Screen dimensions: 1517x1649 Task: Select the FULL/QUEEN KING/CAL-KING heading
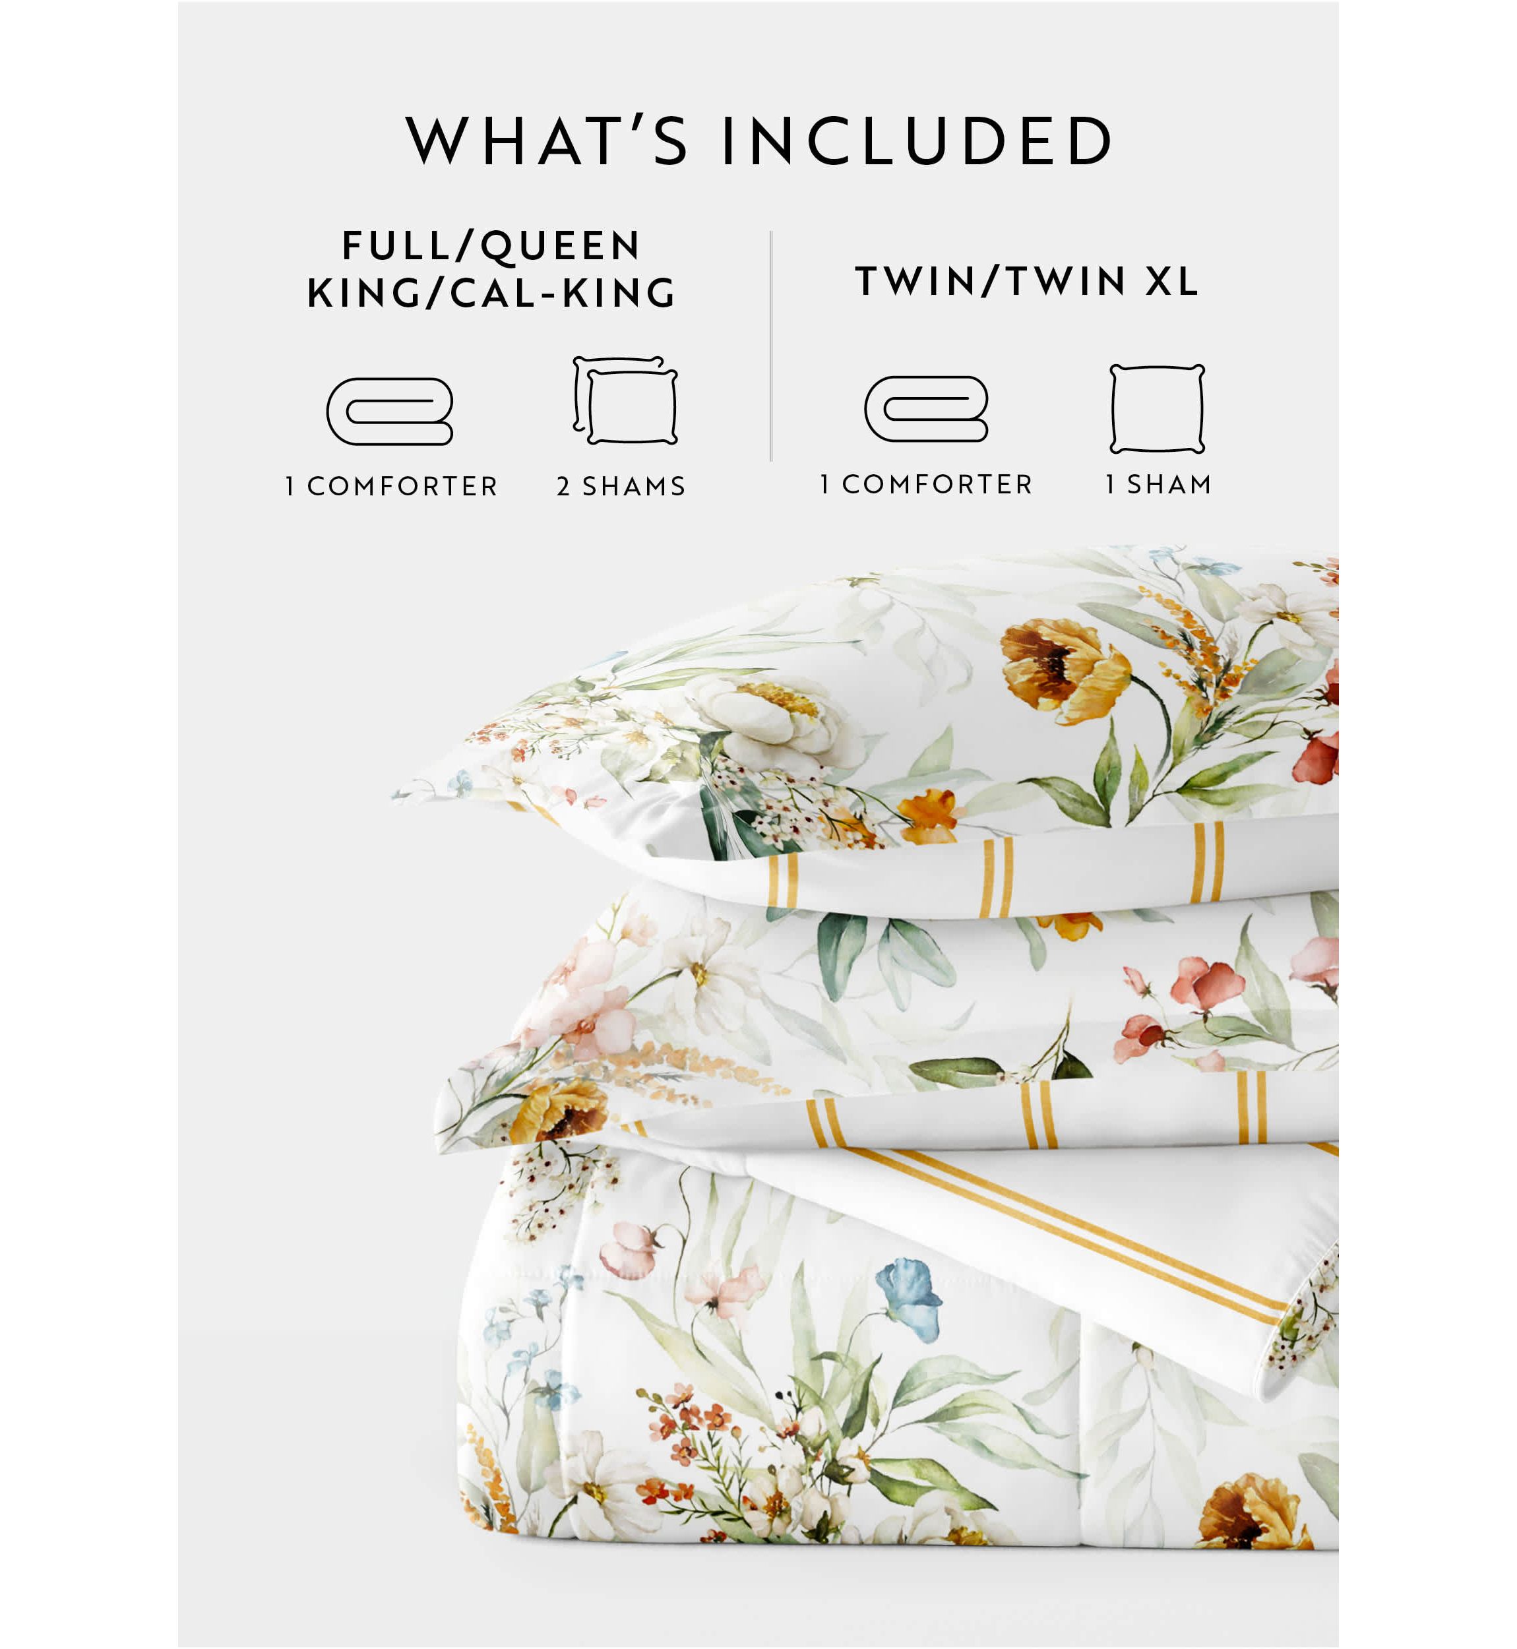coord(491,269)
